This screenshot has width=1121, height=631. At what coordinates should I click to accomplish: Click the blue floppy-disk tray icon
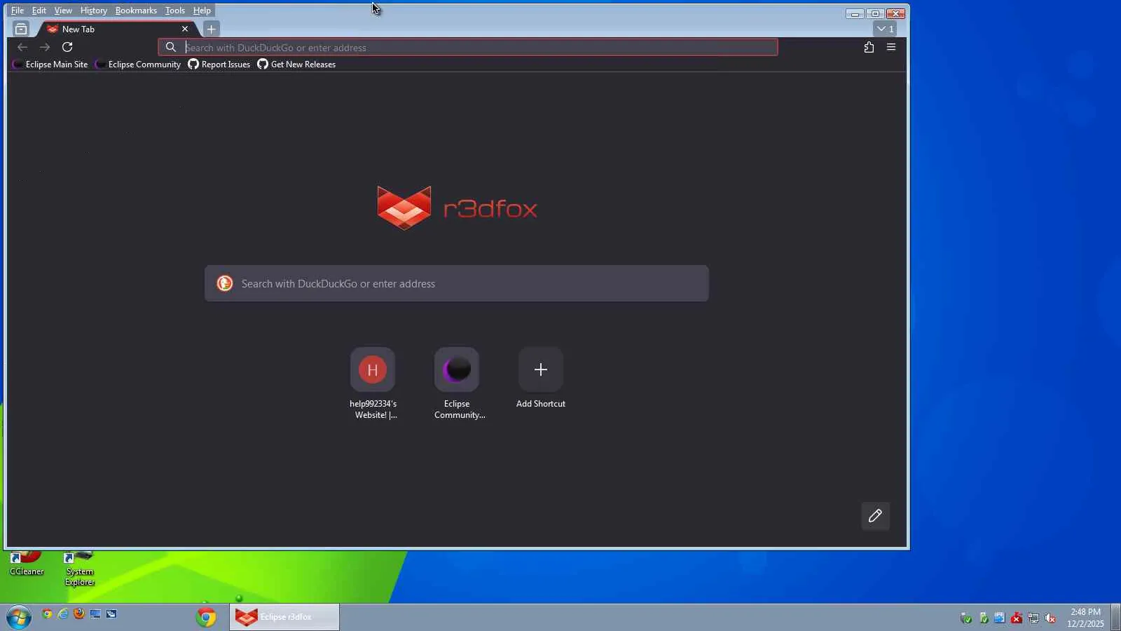pos(1000,618)
